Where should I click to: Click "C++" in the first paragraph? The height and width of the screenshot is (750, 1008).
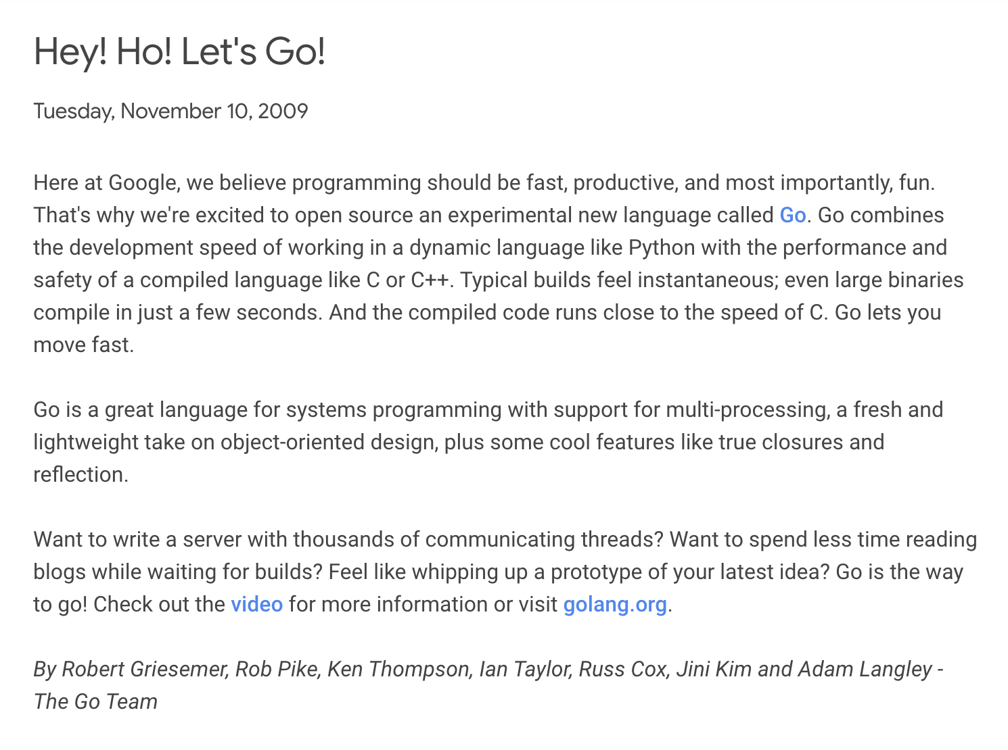[x=430, y=280]
